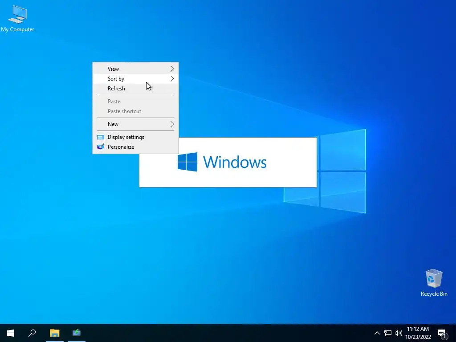Open the Start menu
The image size is (456, 342).
click(x=11, y=333)
